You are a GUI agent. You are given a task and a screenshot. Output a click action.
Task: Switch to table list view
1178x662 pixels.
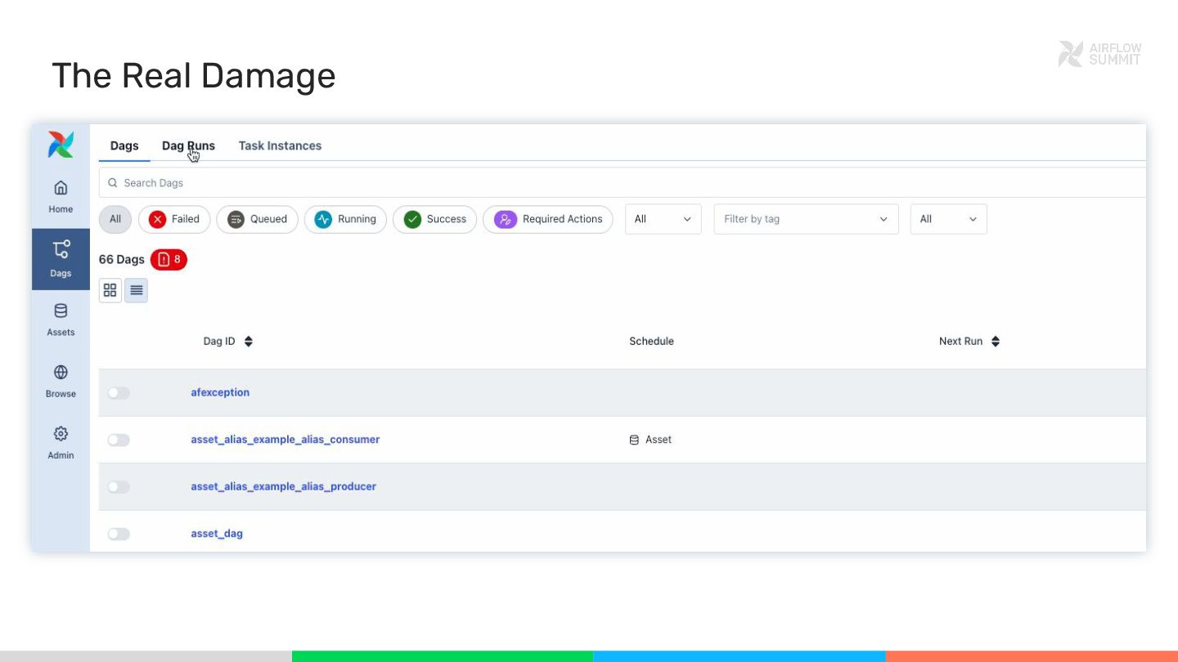tap(137, 290)
